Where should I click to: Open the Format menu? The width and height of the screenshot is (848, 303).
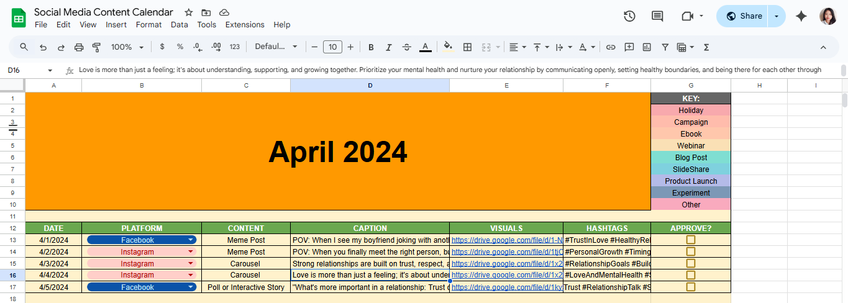148,25
